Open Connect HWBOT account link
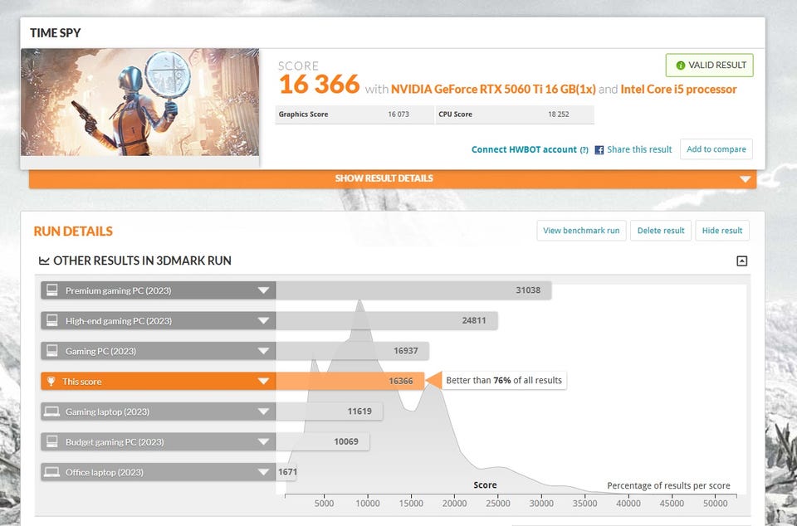 click(524, 149)
